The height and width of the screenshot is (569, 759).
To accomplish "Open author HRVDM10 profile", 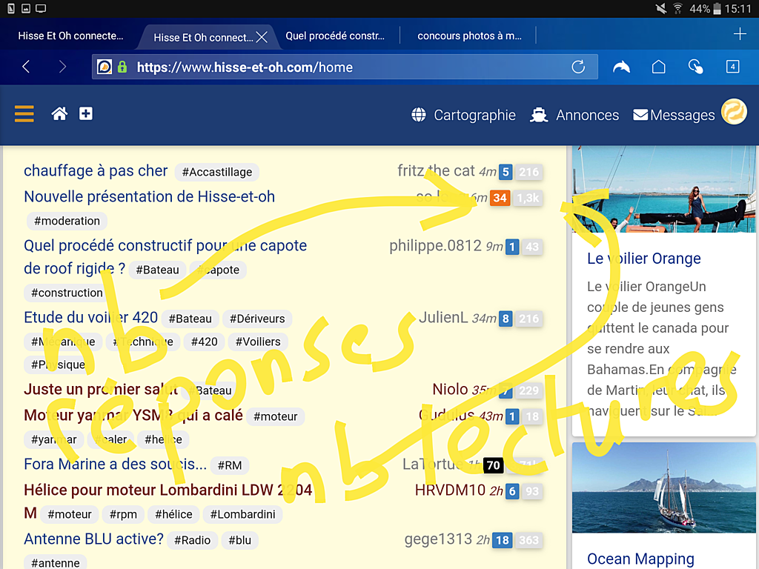I will [x=450, y=490].
